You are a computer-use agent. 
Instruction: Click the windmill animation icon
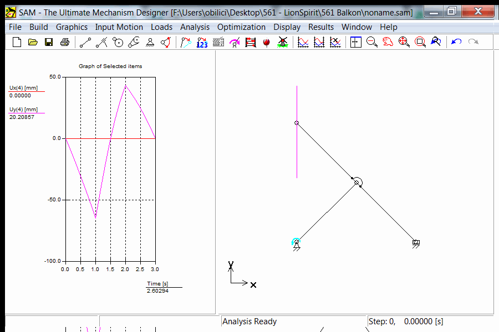[282, 42]
